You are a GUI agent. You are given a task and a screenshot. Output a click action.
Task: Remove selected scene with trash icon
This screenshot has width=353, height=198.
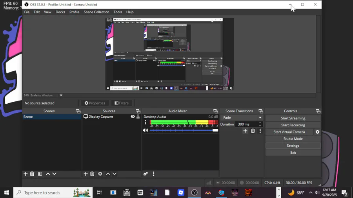pyautogui.click(x=32, y=174)
